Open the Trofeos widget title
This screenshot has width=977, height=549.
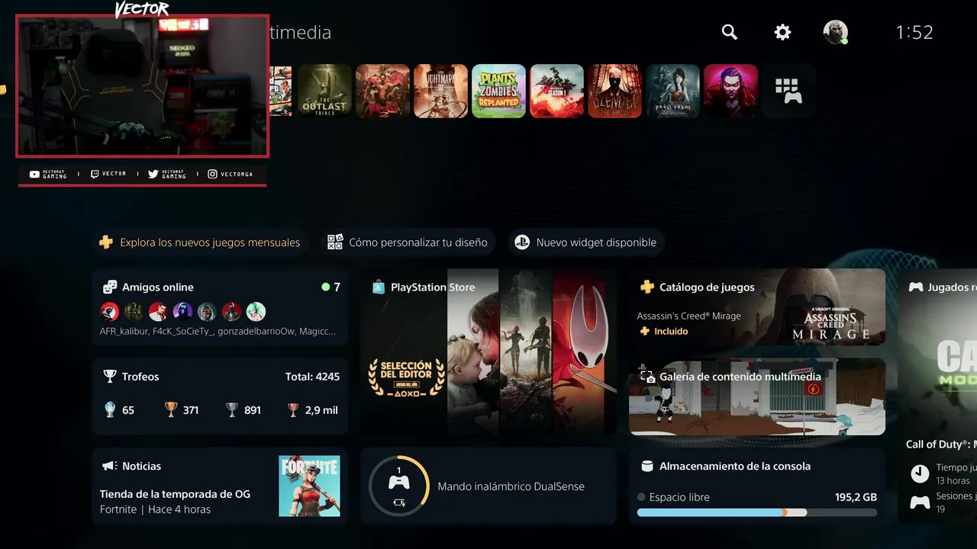pyautogui.click(x=140, y=377)
